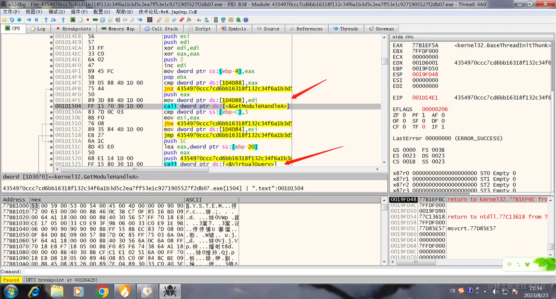Click the stack panel scroll-up arrow
The width and height of the screenshot is (556, 299).
(x=550, y=200)
